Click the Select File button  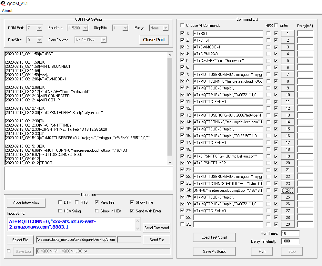click(20, 240)
